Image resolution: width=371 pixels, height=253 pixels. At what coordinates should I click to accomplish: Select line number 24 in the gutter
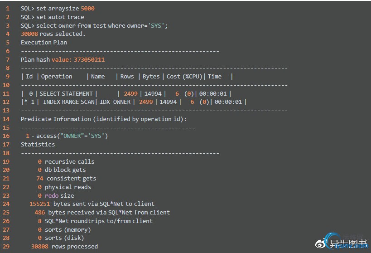[x=8, y=204]
